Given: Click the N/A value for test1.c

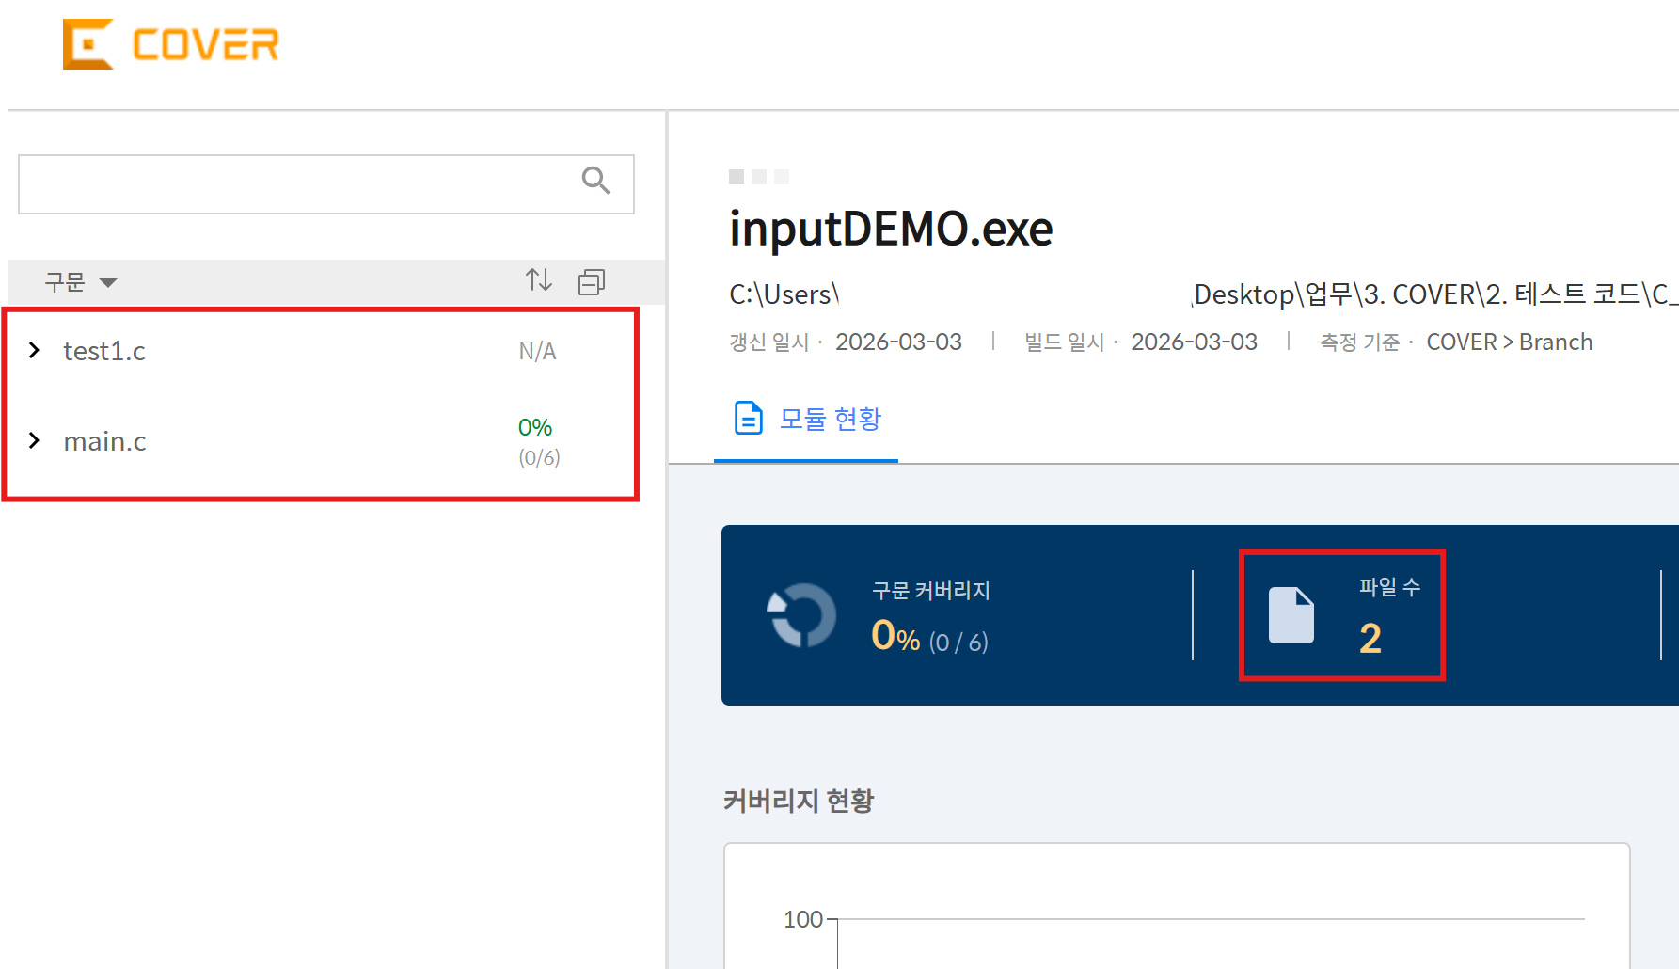Looking at the screenshot, I should tap(537, 351).
